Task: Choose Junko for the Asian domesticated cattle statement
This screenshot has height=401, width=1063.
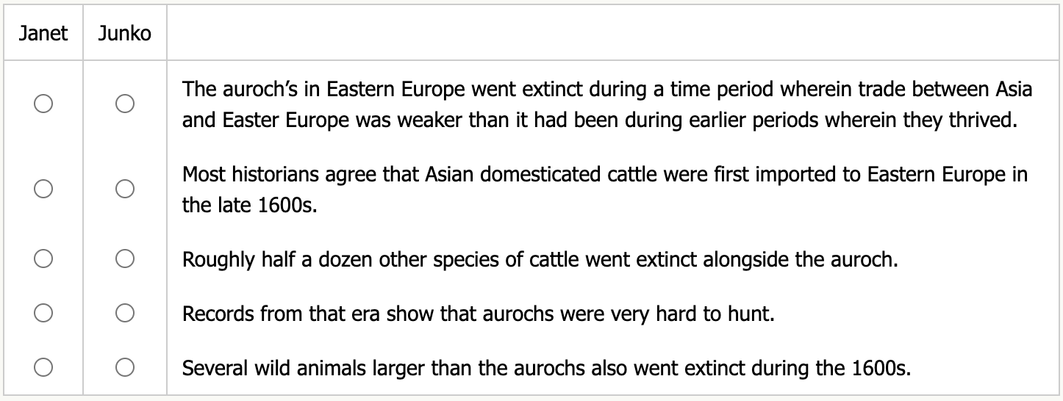Action: coord(124,189)
